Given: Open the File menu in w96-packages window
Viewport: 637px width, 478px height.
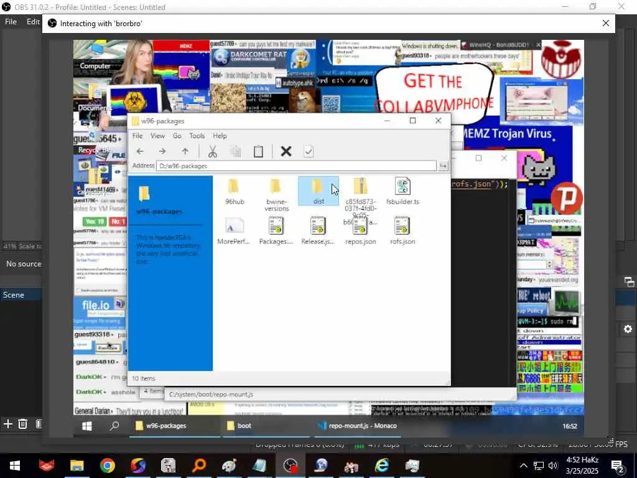Looking at the screenshot, I should click(x=137, y=136).
